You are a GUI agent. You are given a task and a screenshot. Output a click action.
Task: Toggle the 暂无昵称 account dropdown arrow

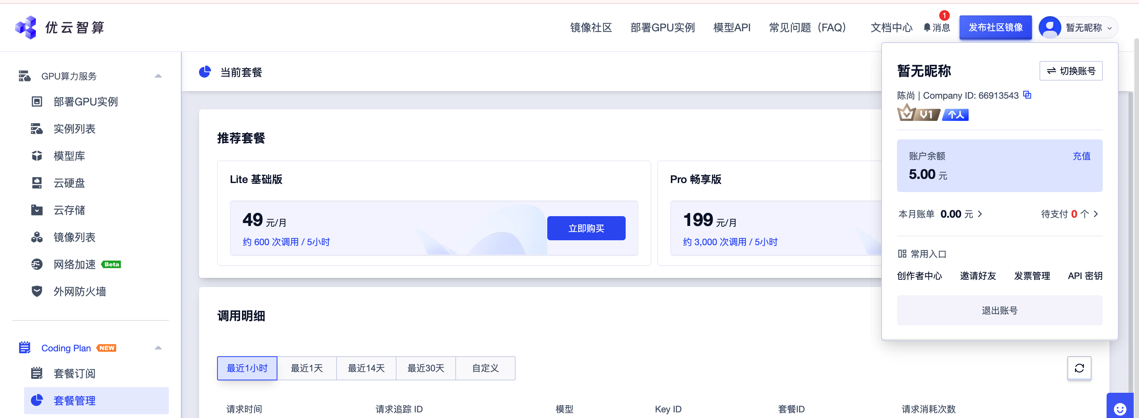[1109, 28]
